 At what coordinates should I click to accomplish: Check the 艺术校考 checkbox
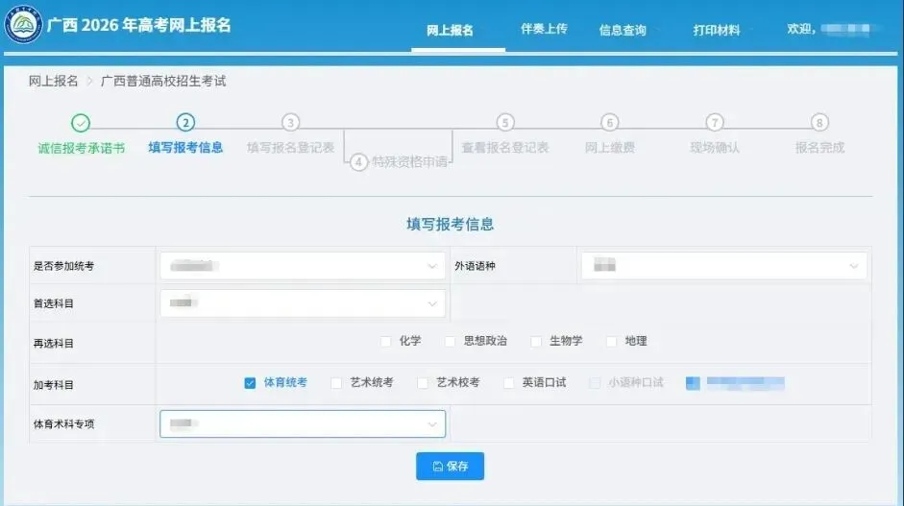[423, 383]
